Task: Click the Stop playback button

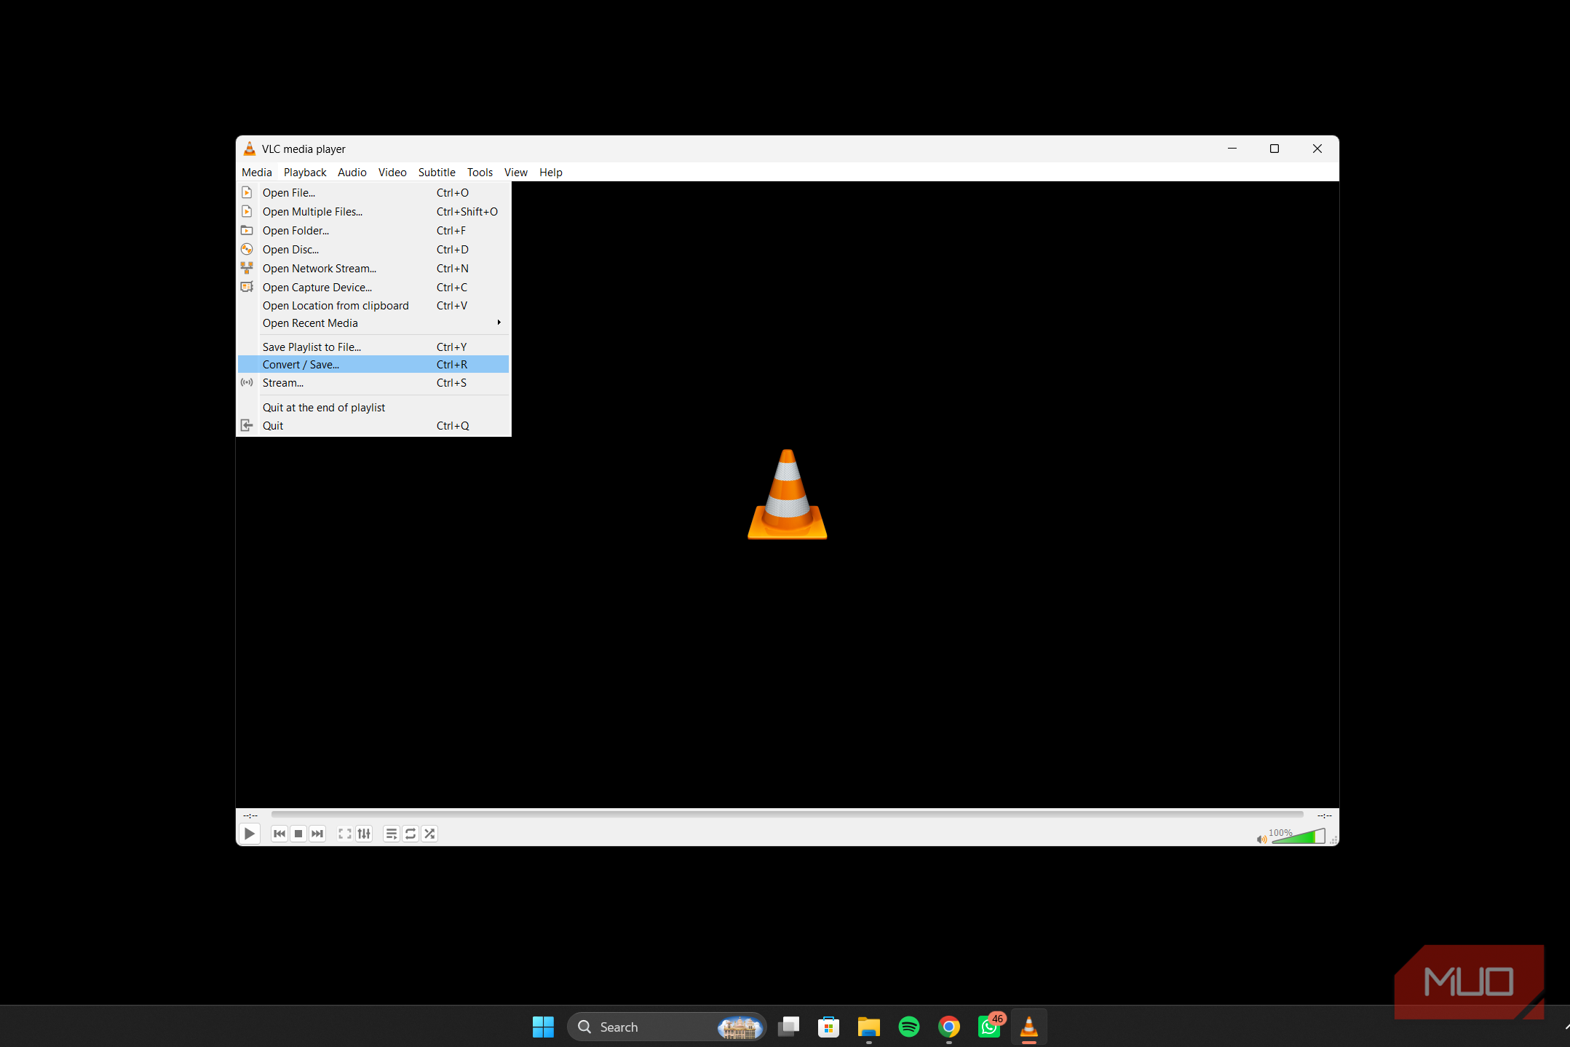Action: click(x=298, y=834)
